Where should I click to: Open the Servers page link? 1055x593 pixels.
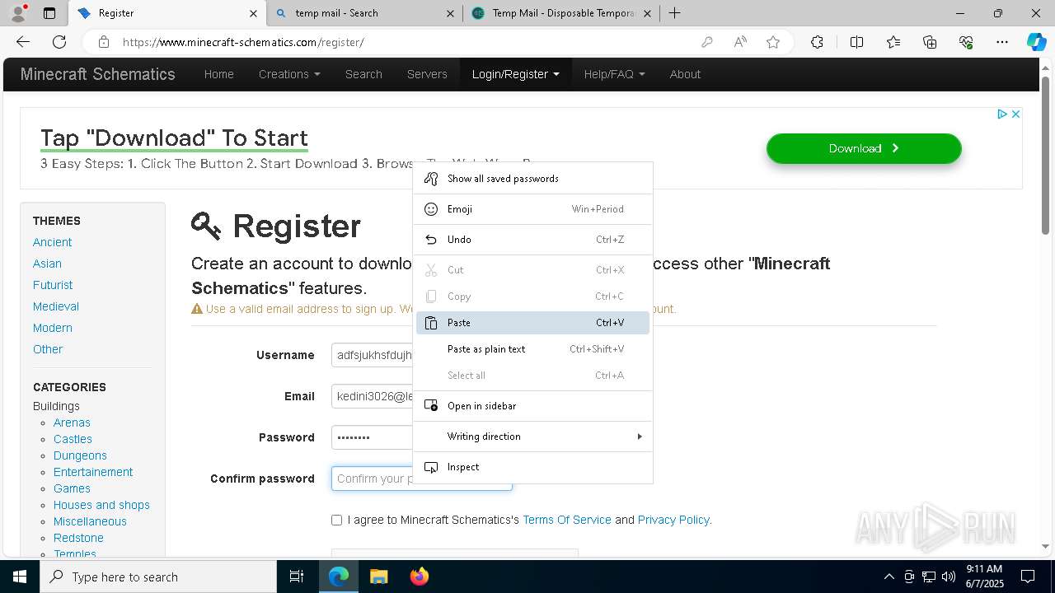(x=427, y=74)
